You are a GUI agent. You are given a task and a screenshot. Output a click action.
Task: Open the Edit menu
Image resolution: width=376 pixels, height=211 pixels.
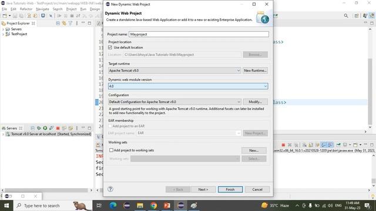[x=14, y=9]
